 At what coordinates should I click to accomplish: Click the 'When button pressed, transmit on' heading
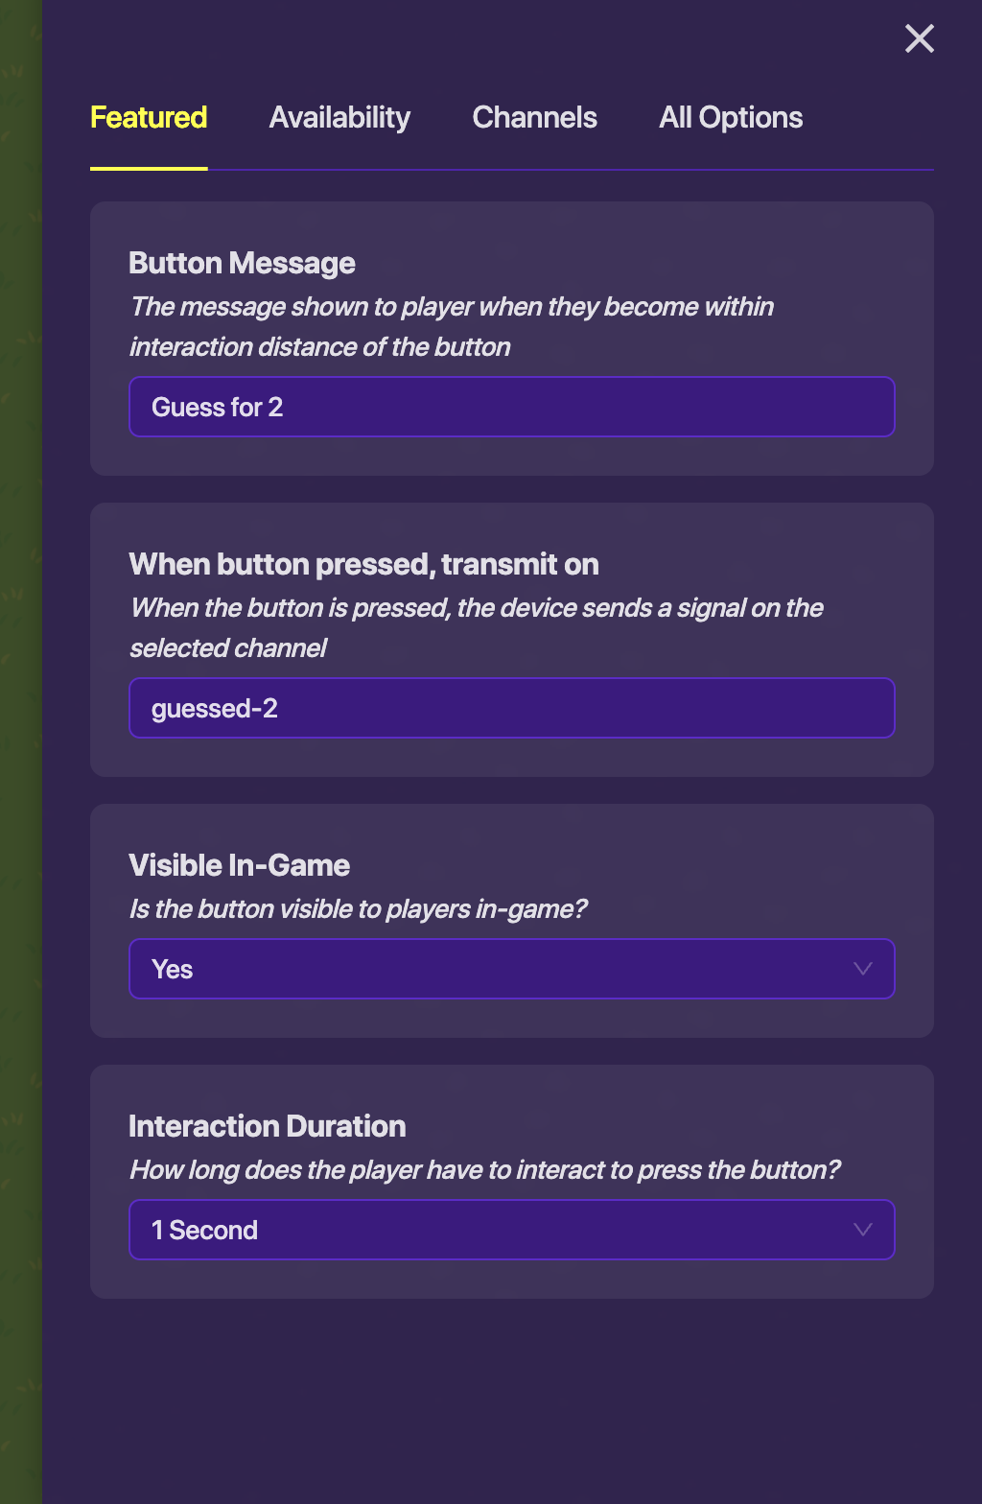pos(363,564)
